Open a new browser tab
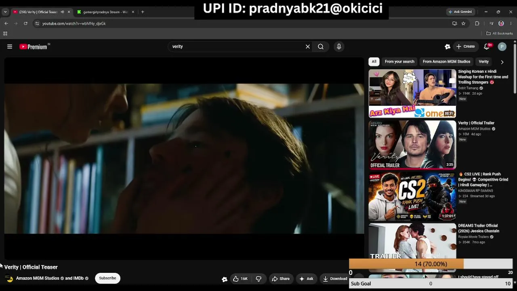 [x=143, y=12]
